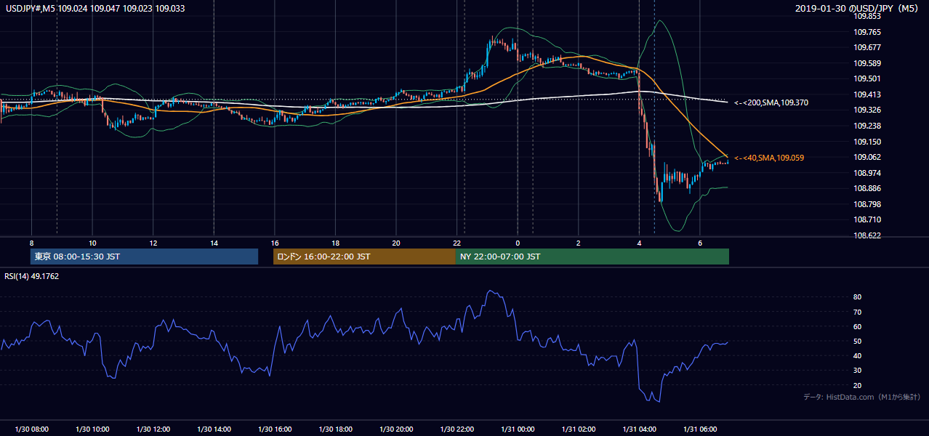
Task: Click price axis value 109.677
Action: 866,47
